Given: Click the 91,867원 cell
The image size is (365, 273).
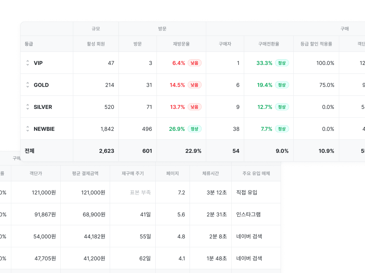Looking at the screenshot, I should point(45,214).
